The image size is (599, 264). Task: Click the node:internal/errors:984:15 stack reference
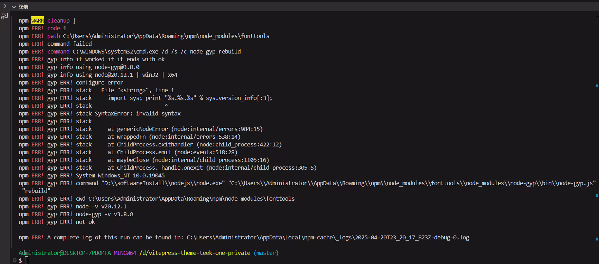[217, 129]
